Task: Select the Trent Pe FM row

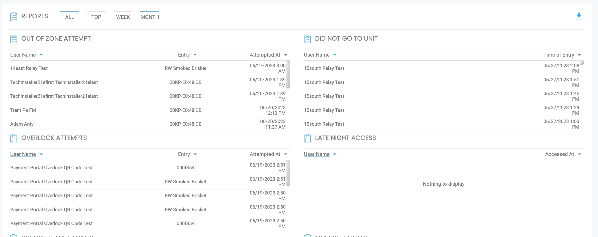Action: click(x=23, y=110)
